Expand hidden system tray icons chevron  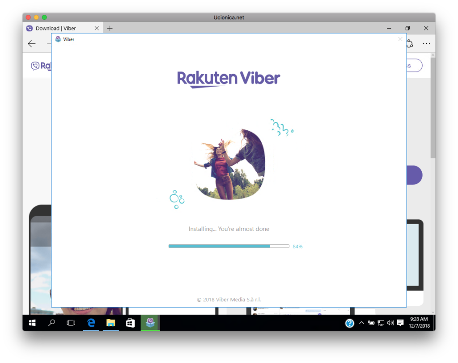[x=361, y=323]
